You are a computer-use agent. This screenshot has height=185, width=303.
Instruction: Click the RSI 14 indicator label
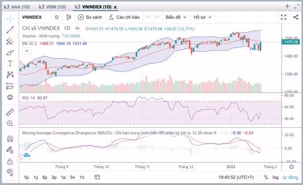[29, 98]
